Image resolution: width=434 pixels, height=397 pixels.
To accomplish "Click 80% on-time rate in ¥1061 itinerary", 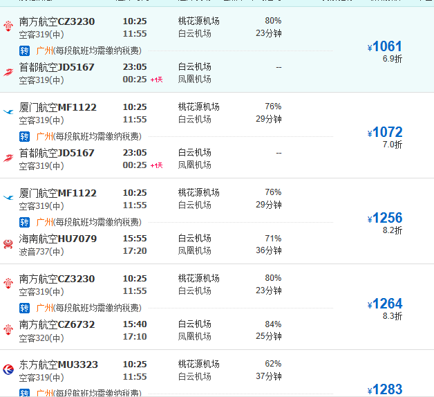I will [273, 21].
